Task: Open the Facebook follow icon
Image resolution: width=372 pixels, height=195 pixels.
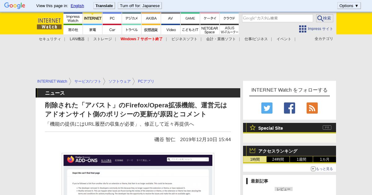Action: [290, 108]
